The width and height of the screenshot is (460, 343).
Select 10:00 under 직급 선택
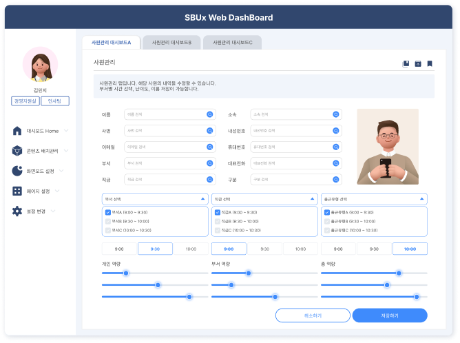tap(300, 249)
